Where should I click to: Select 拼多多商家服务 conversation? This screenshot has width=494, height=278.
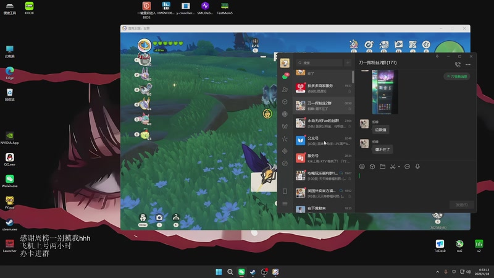[324, 88]
